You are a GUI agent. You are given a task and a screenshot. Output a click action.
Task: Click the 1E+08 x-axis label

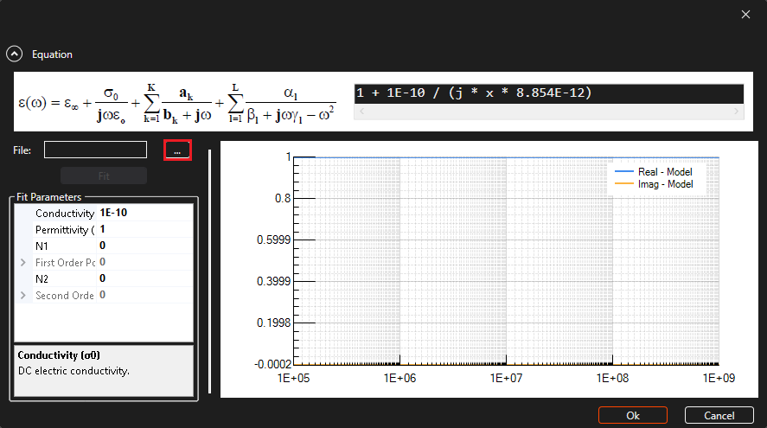click(612, 378)
